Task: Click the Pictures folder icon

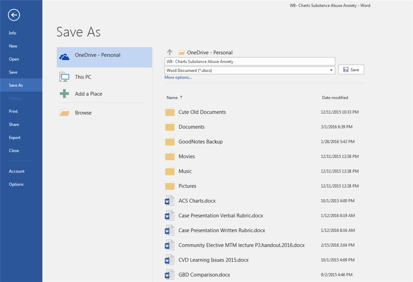Action: (x=170, y=186)
